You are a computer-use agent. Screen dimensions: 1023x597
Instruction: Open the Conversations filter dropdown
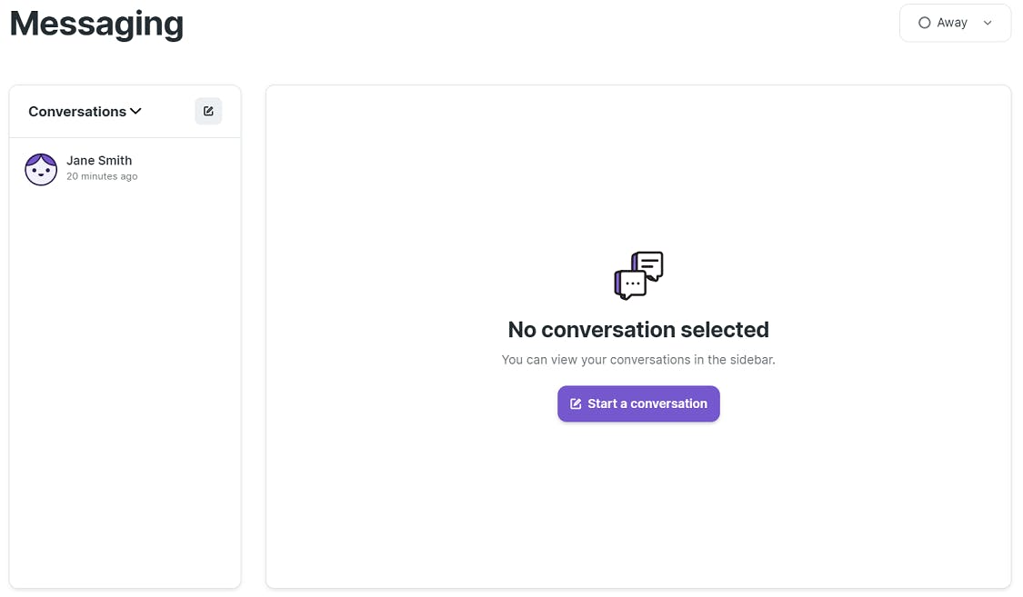[85, 112]
